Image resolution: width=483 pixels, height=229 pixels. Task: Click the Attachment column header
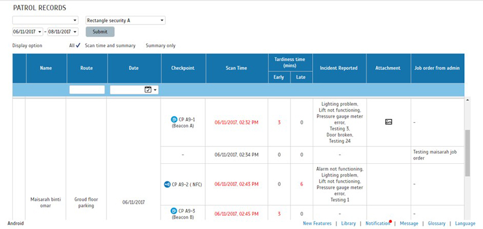pos(388,68)
